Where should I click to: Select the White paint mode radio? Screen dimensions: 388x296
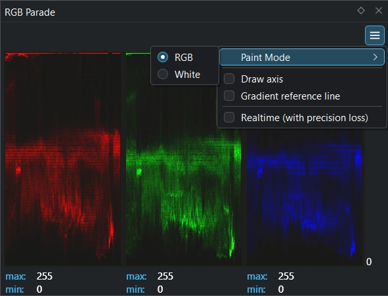(163, 74)
